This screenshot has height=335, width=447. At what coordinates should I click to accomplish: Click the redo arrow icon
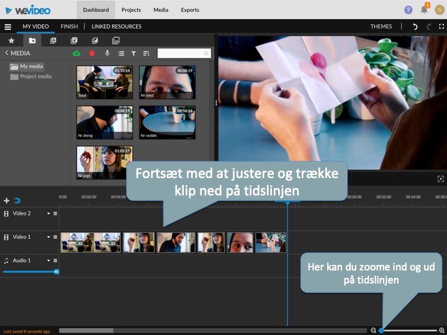[428, 27]
